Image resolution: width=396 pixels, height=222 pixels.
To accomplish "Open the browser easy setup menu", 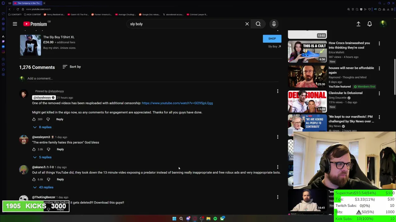I will 393,9.
